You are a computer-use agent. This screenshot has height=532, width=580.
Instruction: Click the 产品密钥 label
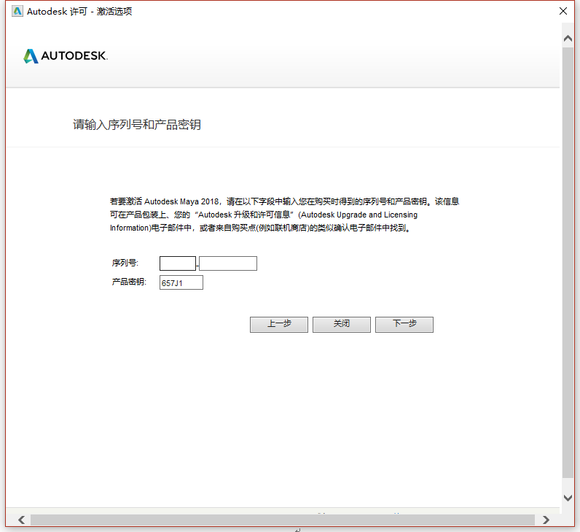click(x=129, y=282)
